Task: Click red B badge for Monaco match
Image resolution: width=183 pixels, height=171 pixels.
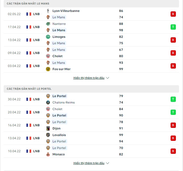Action: 173,151
